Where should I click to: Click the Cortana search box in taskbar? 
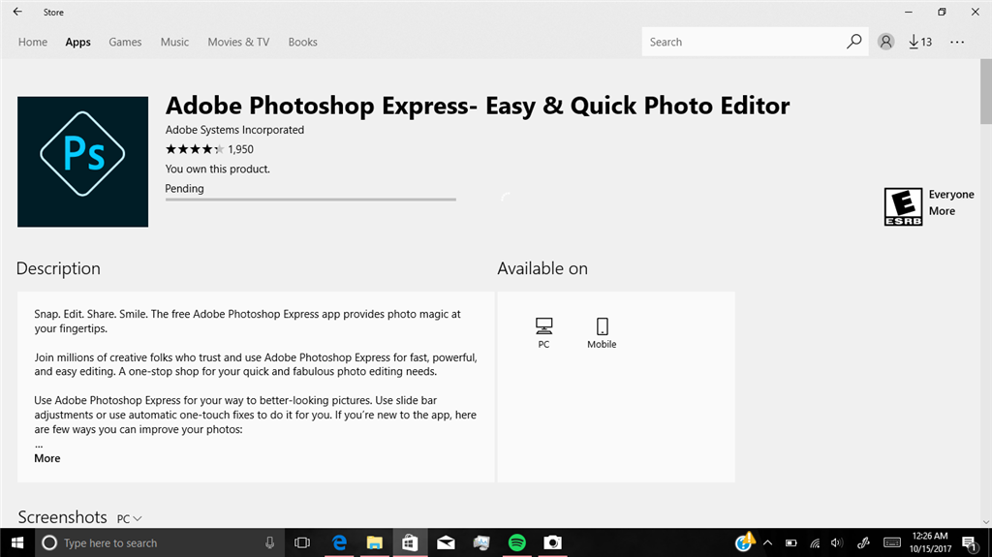click(158, 543)
